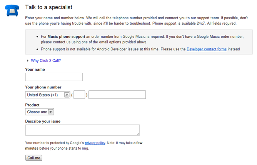The width and height of the screenshot is (257, 165).
Task: Open the Product "Choose one" dropdown
Action: tap(39, 112)
